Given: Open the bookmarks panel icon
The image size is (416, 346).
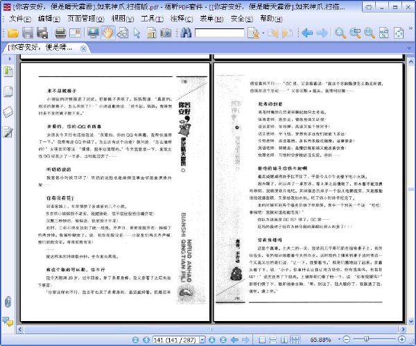Looking at the screenshot, I should [x=8, y=71].
